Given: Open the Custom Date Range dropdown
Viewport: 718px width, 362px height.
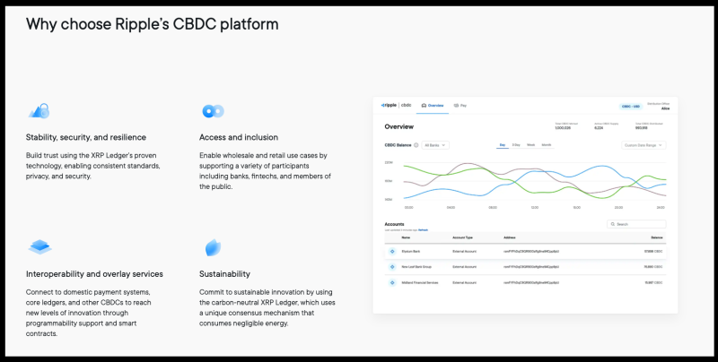Looking at the screenshot, I should pyautogui.click(x=644, y=145).
